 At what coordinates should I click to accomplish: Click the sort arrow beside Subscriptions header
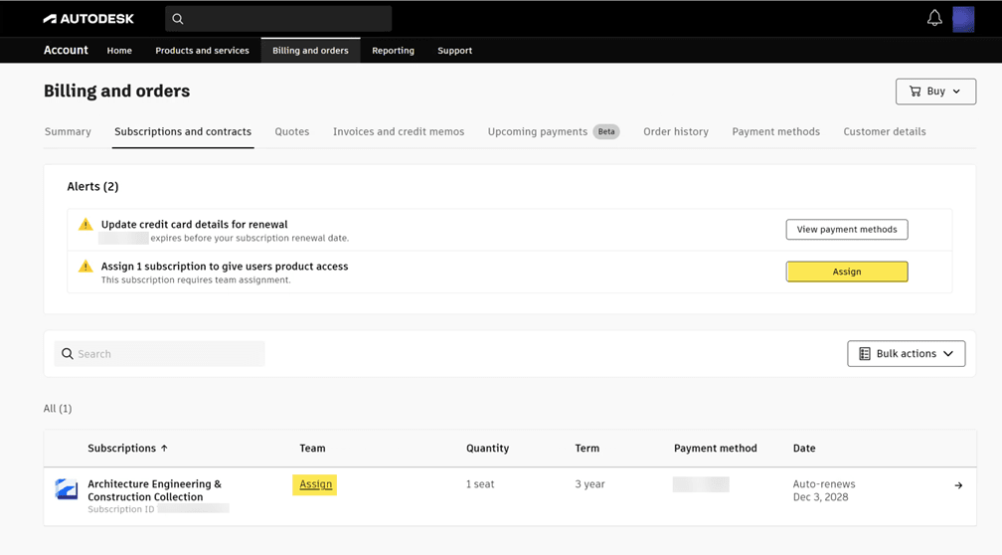(x=164, y=449)
